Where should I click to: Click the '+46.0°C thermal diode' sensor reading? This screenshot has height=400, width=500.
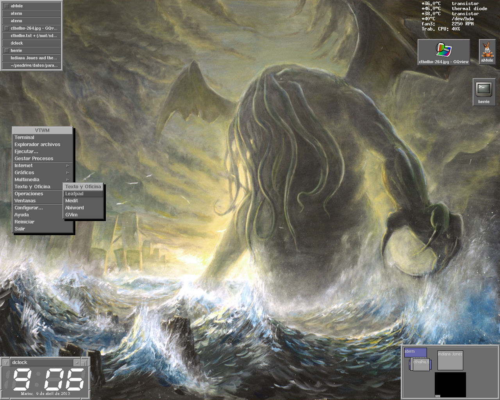454,9
